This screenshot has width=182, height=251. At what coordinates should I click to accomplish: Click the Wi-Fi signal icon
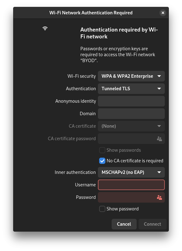tap(45, 28)
